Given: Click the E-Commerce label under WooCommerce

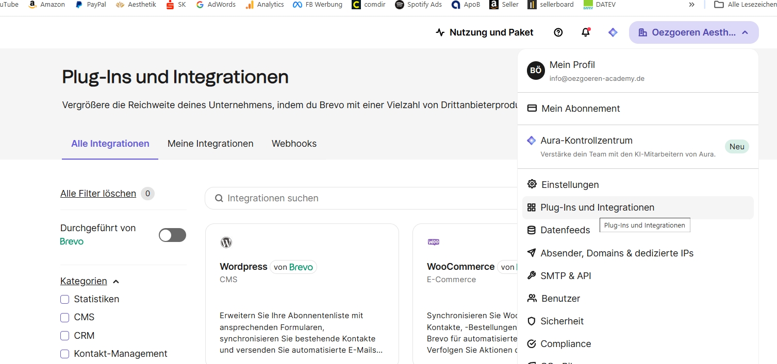Looking at the screenshot, I should (x=451, y=280).
